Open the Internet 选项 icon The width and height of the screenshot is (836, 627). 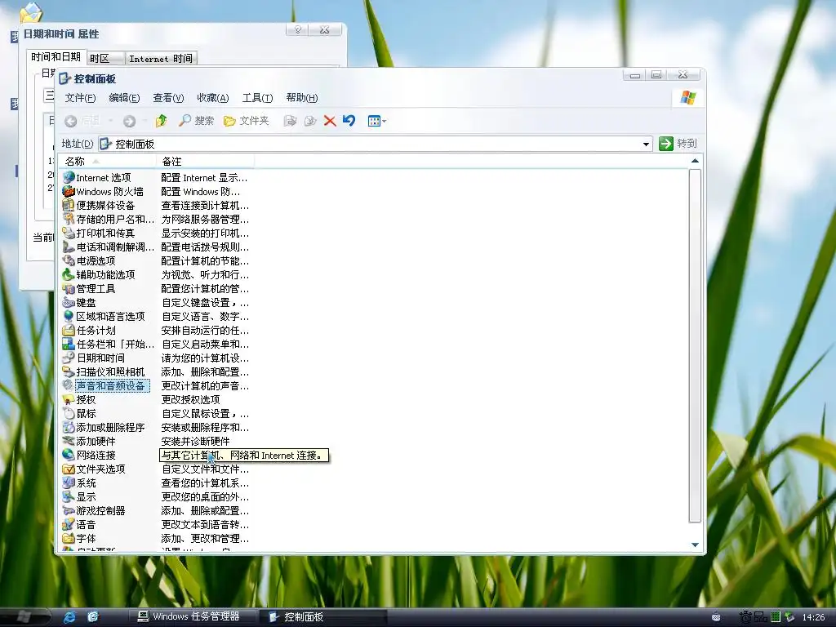click(x=69, y=177)
